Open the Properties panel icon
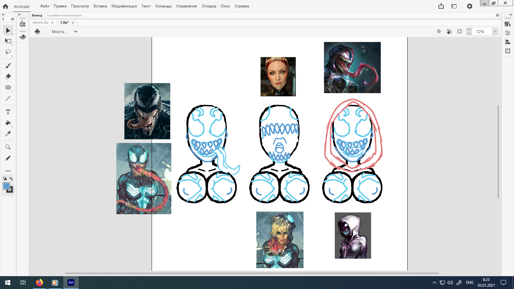514x289 pixels. tap(508, 33)
